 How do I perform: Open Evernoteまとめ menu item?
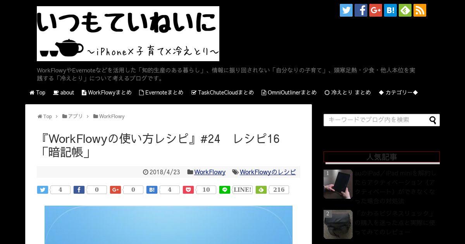coord(161,93)
